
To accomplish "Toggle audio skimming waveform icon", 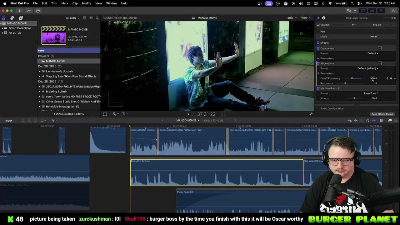I will pyautogui.click(x=362, y=121).
